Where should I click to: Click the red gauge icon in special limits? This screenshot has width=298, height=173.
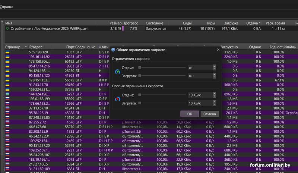(118, 99)
